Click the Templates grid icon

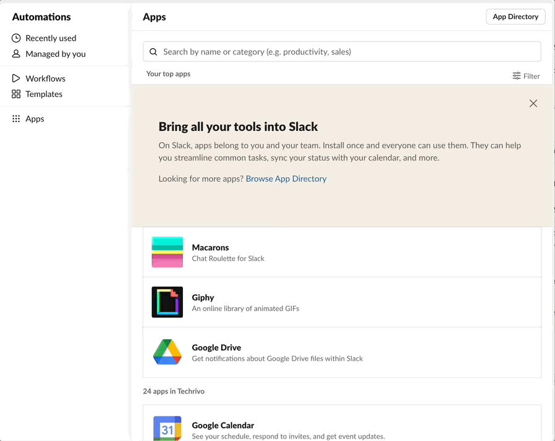pyautogui.click(x=16, y=94)
